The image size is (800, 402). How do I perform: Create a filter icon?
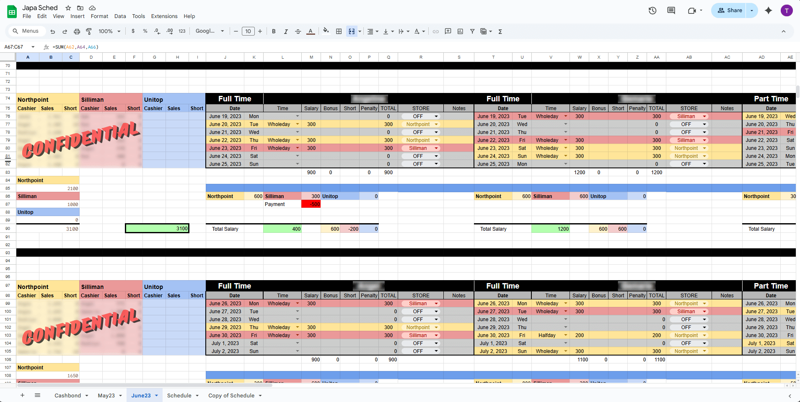click(x=472, y=31)
